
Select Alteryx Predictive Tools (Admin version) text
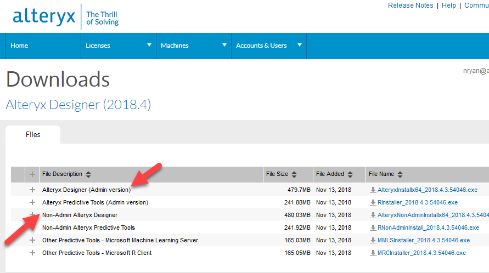click(95, 203)
